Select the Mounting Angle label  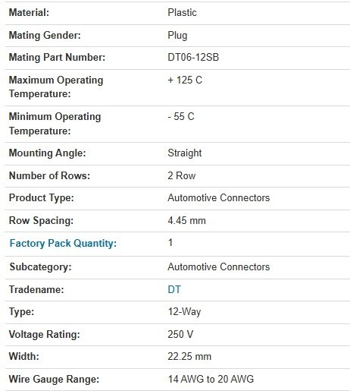click(x=47, y=153)
